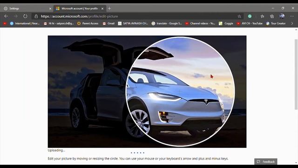Open the Collections icon

tap(272, 16)
